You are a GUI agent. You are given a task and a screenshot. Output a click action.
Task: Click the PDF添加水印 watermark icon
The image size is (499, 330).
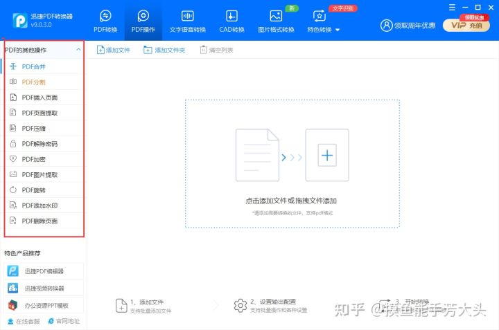(x=13, y=205)
